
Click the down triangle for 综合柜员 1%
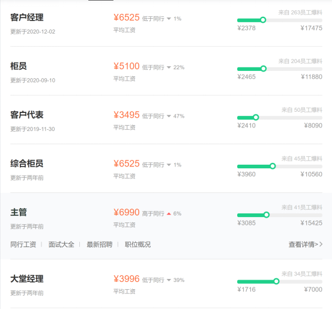click(x=169, y=165)
